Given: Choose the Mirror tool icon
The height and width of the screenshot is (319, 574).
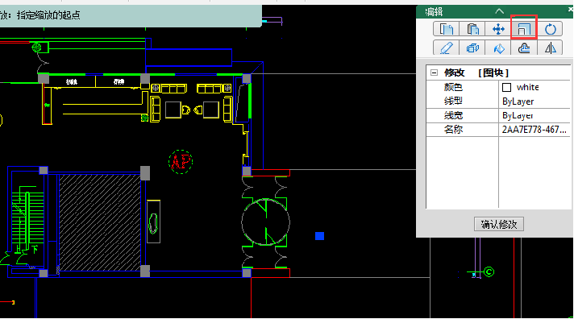Looking at the screenshot, I should click(550, 48).
